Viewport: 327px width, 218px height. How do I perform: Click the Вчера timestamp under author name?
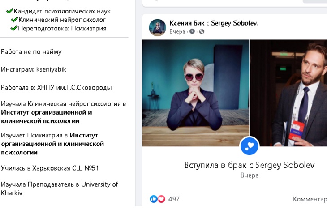pyautogui.click(x=177, y=31)
